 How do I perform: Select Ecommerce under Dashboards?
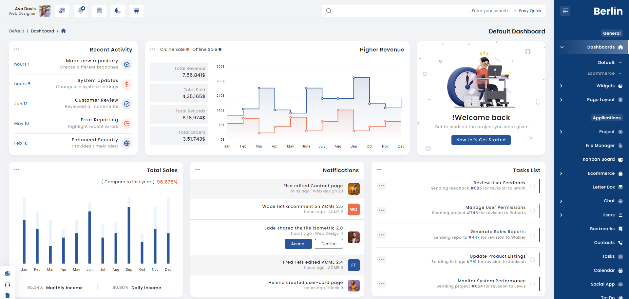pyautogui.click(x=601, y=73)
